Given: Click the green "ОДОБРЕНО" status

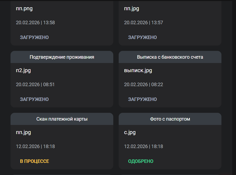Looking at the screenshot, I should click(141, 161).
